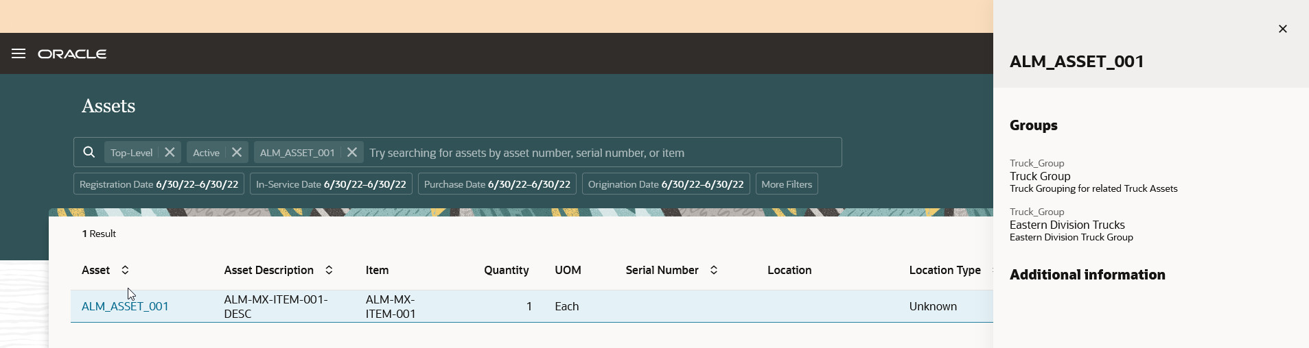Click the Eastern Division Trucks group entry

click(1067, 225)
